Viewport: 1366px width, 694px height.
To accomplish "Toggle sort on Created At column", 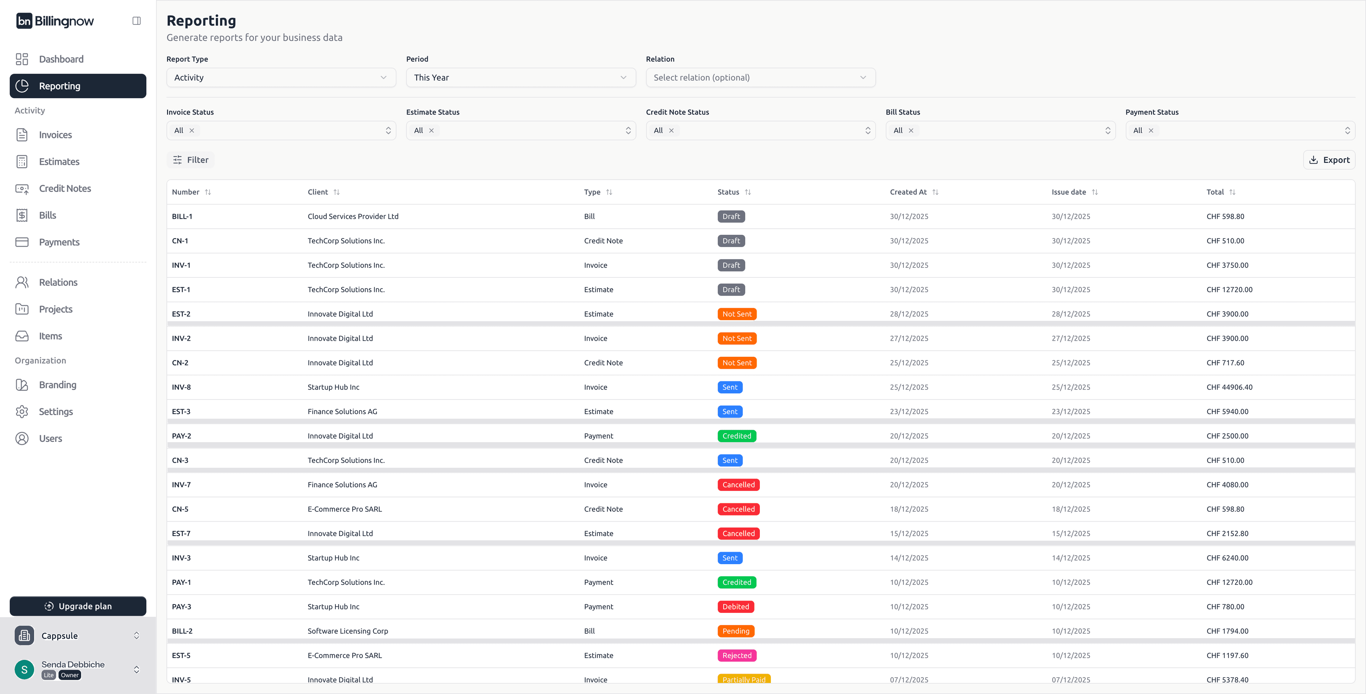I will pyautogui.click(x=935, y=192).
